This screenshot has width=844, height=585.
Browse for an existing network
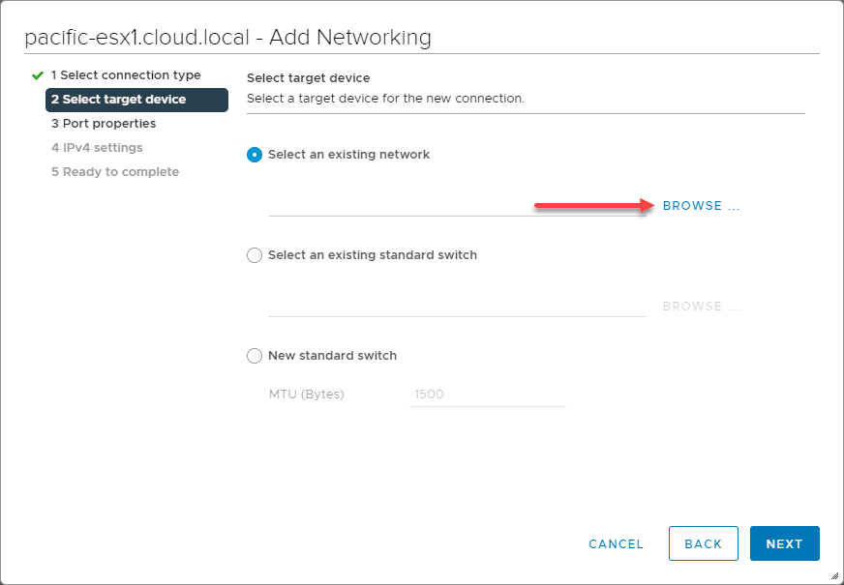(x=701, y=206)
